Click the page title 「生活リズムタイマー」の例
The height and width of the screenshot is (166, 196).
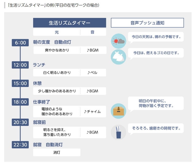(x=54, y=5)
